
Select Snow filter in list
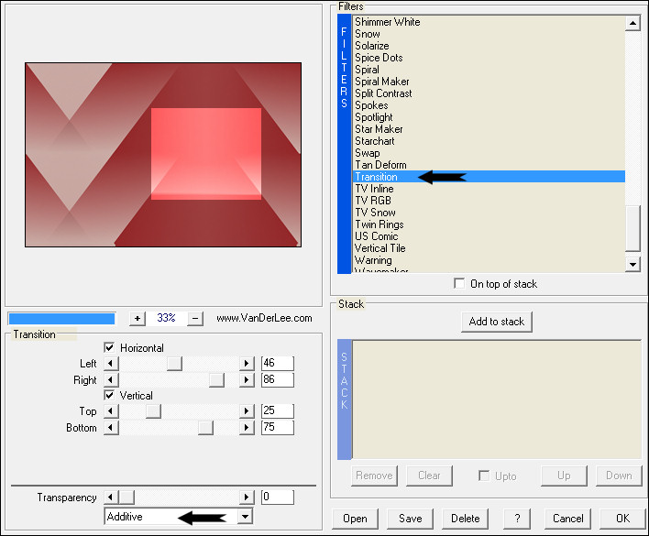(489, 34)
